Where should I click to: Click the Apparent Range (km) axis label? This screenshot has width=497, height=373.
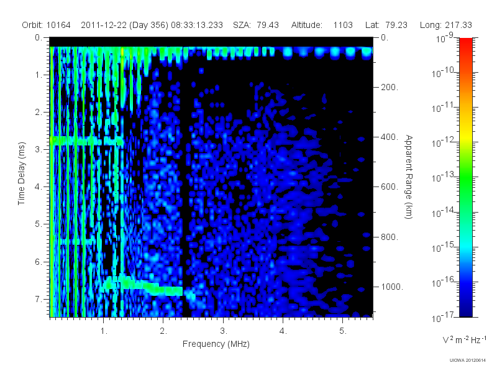409,177
